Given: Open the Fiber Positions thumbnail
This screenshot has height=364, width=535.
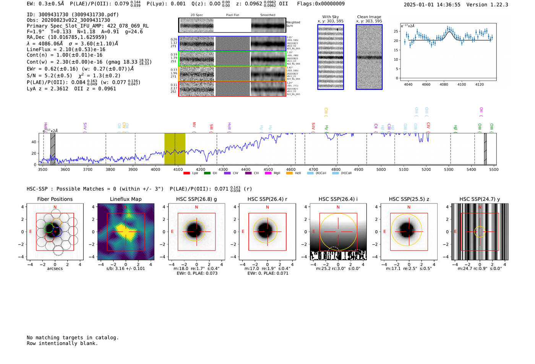Looking at the screenshot, I should point(55,232).
